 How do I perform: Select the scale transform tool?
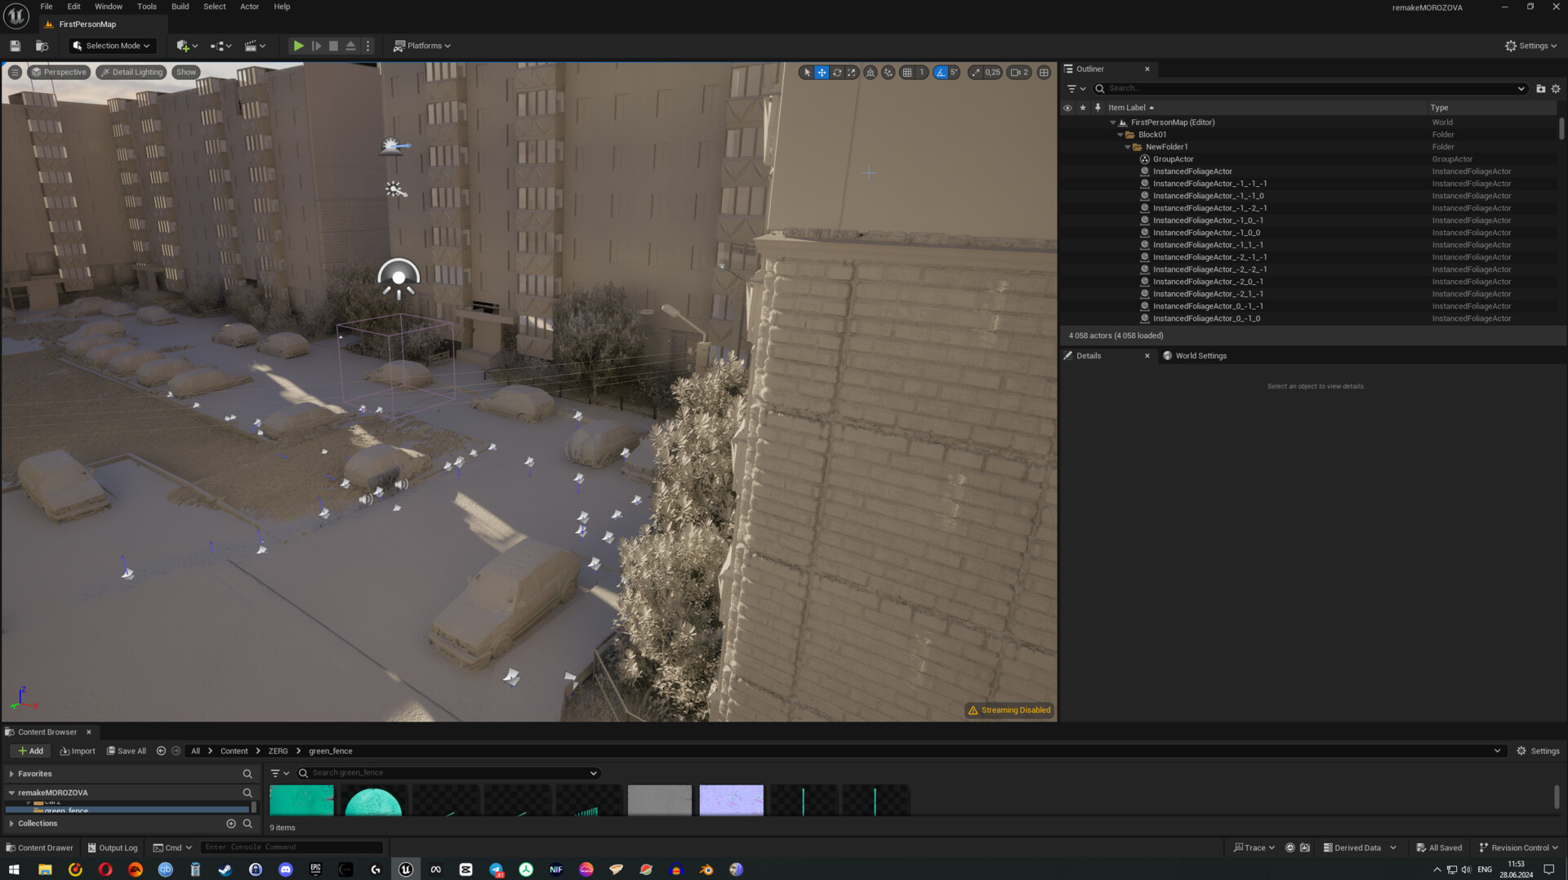coord(852,73)
